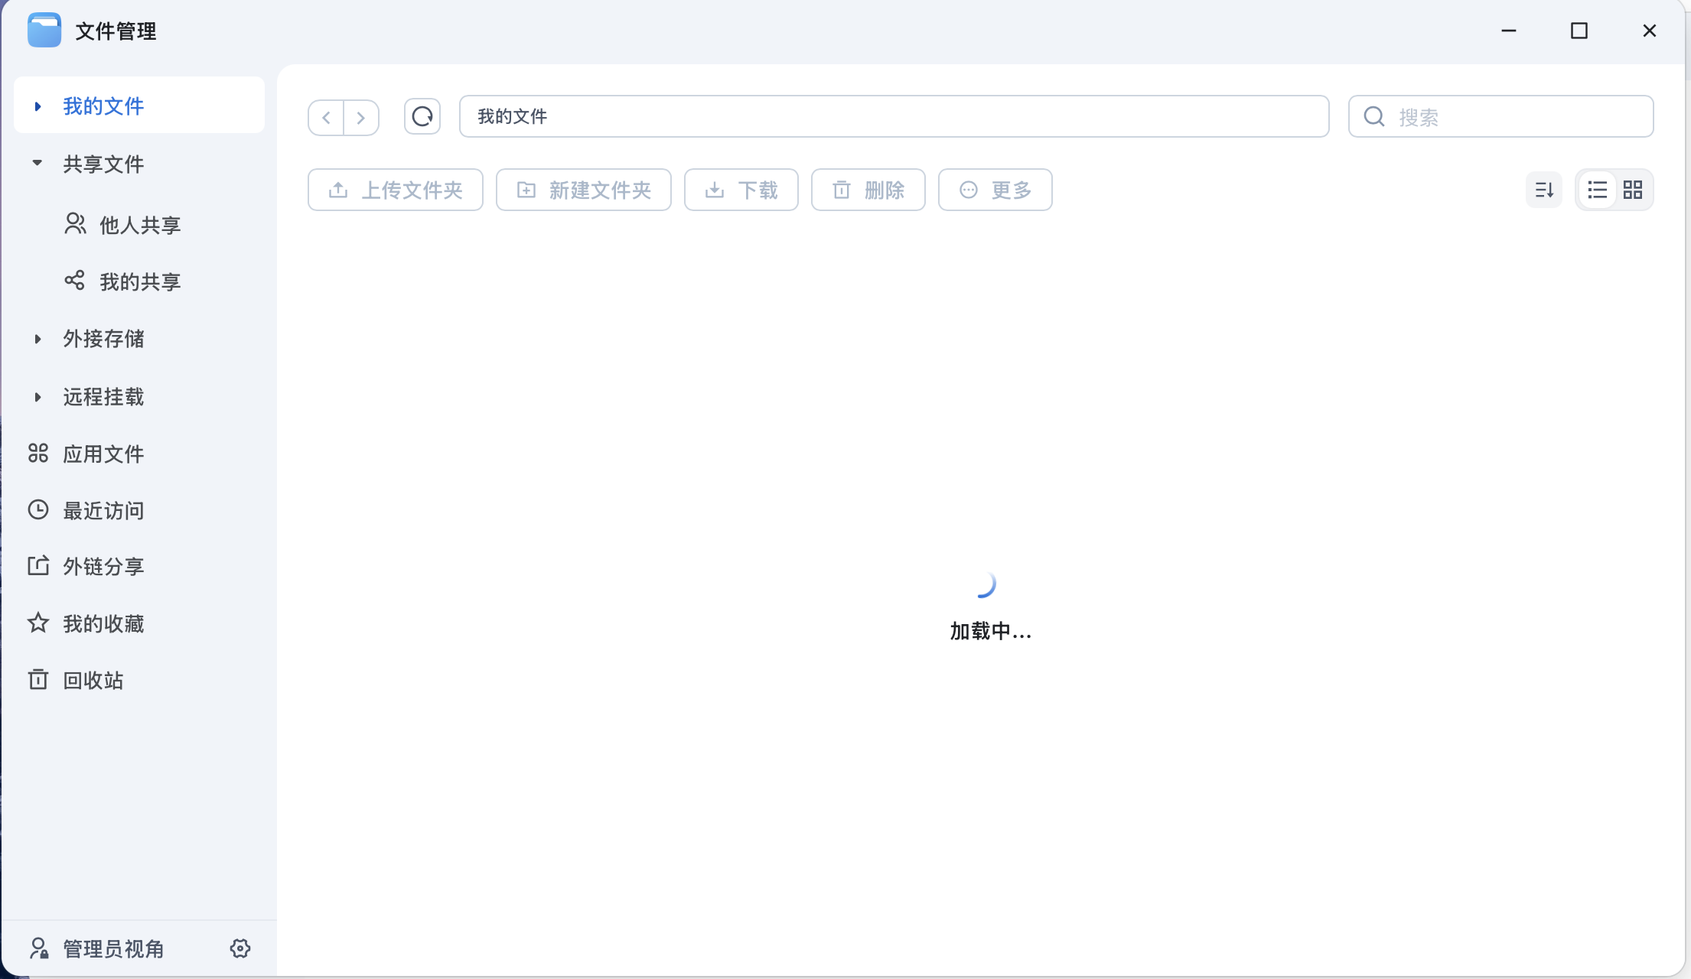The width and height of the screenshot is (1691, 979).
Task: Click the 新建文件夹 new folder button
Action: 584,190
